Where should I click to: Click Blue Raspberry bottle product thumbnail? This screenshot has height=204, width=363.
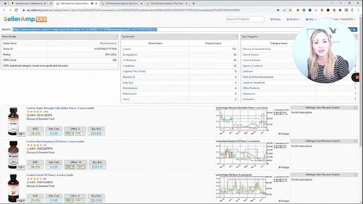pyautogui.click(x=13, y=155)
